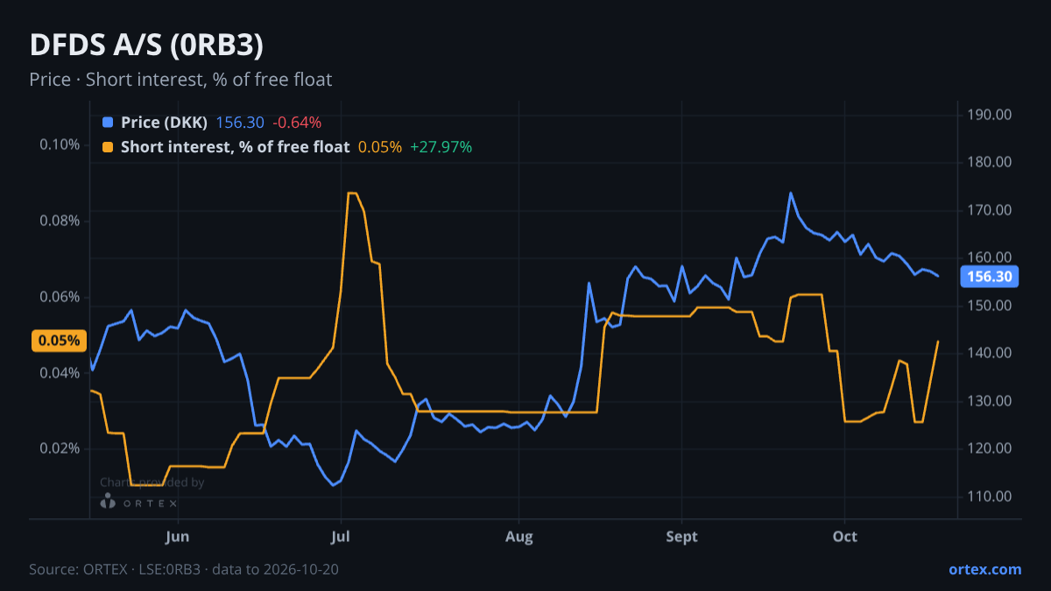Screen dimensions: 1051x591
Task: Click the 150.00 right axis label
Action: [x=990, y=306]
